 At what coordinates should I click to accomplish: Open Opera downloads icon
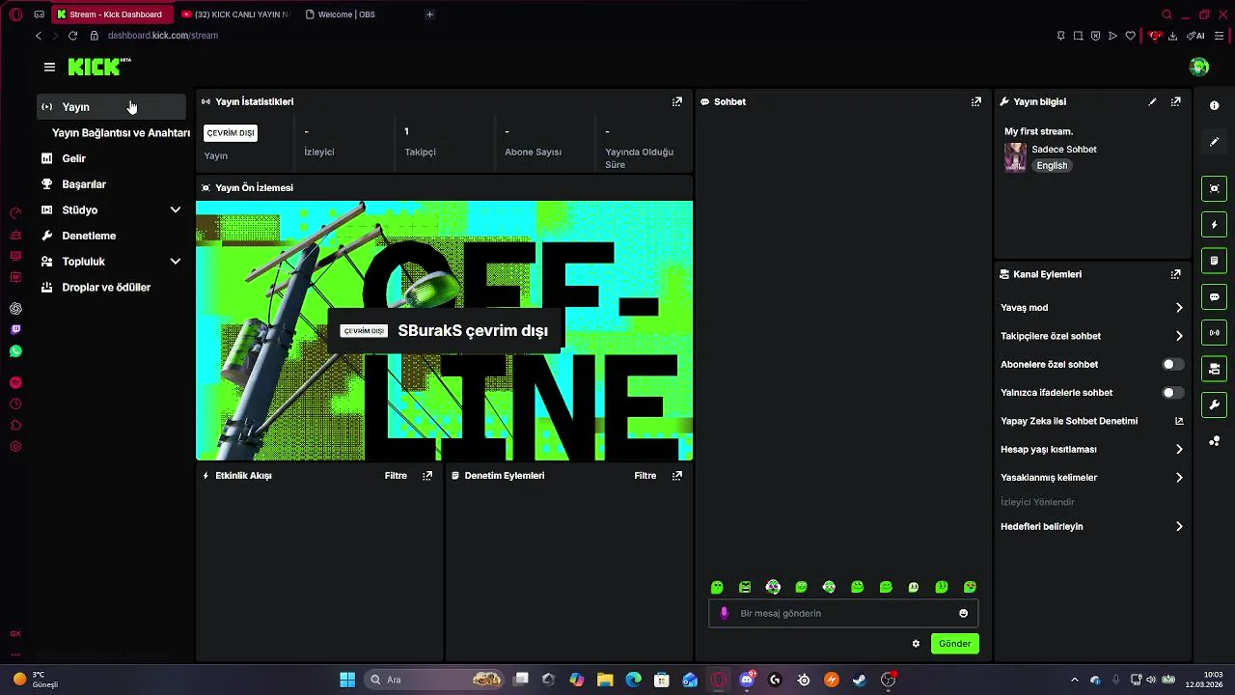(1172, 36)
